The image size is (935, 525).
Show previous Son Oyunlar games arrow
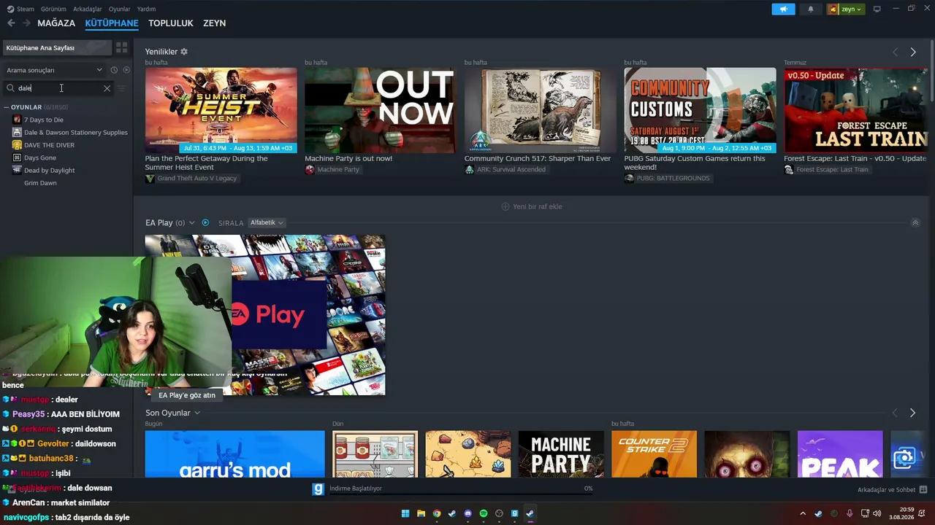click(x=895, y=413)
